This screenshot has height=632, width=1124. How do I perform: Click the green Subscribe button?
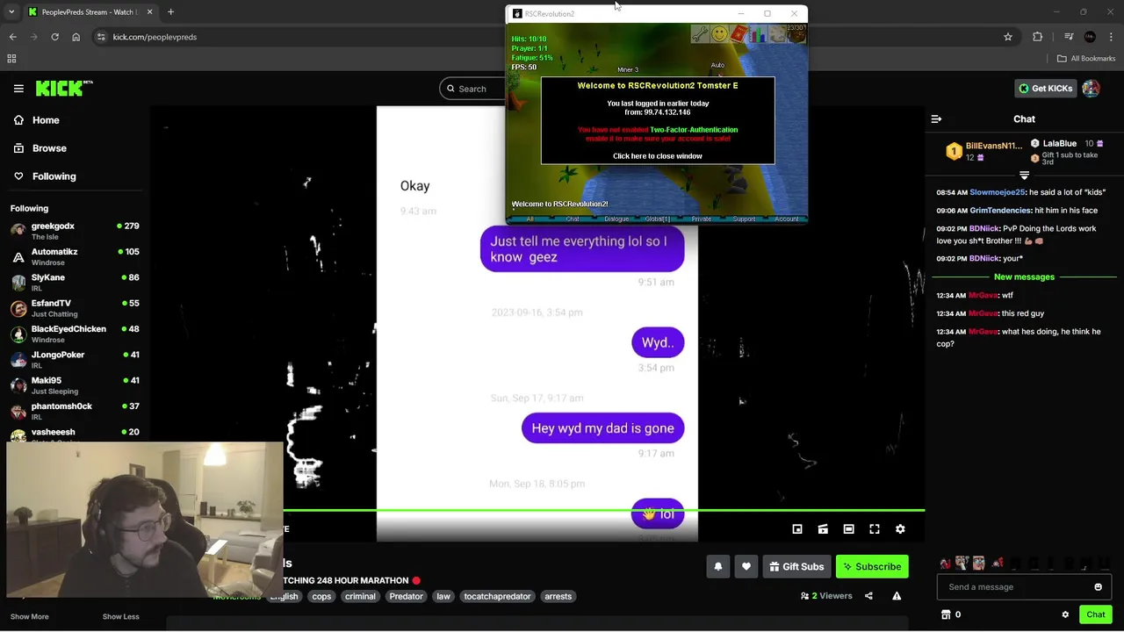(872, 566)
